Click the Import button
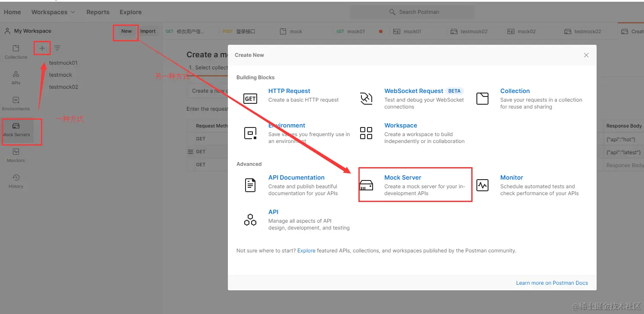 (148, 31)
